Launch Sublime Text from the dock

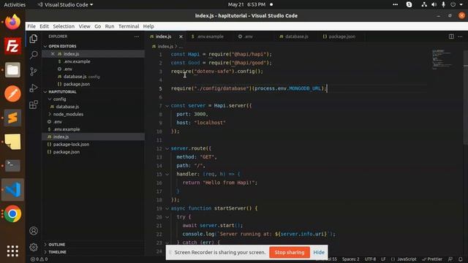pyautogui.click(x=12, y=118)
